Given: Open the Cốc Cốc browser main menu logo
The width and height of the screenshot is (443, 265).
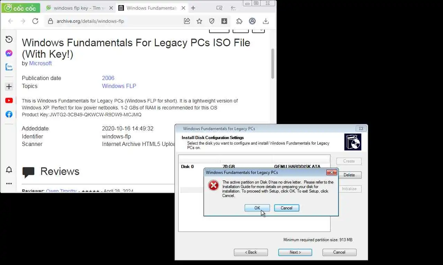Looking at the screenshot, I should pos(20,8).
